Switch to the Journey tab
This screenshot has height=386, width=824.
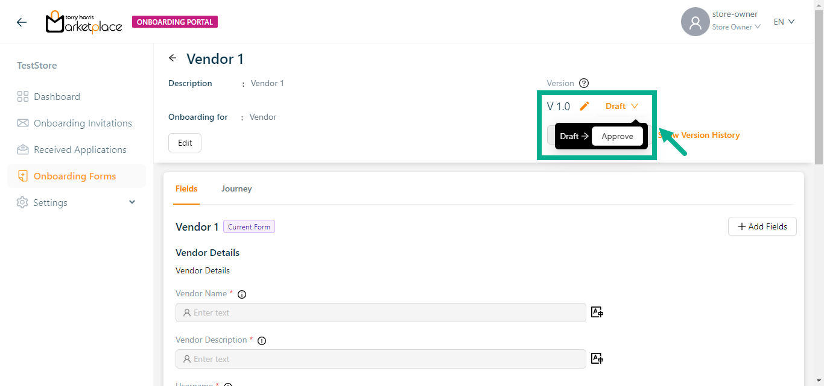click(236, 189)
